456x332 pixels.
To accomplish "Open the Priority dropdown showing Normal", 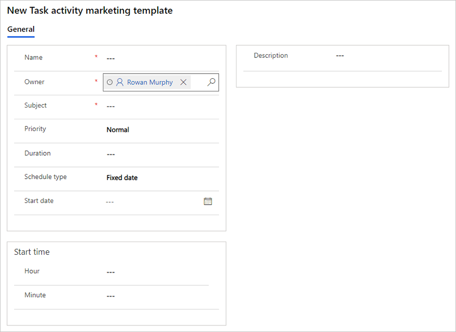I will 161,130.
